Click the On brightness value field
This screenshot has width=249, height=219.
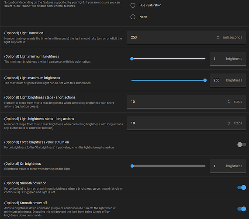(x=228, y=166)
